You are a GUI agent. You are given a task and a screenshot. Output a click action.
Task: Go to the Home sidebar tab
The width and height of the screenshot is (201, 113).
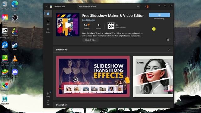click(x=48, y=13)
